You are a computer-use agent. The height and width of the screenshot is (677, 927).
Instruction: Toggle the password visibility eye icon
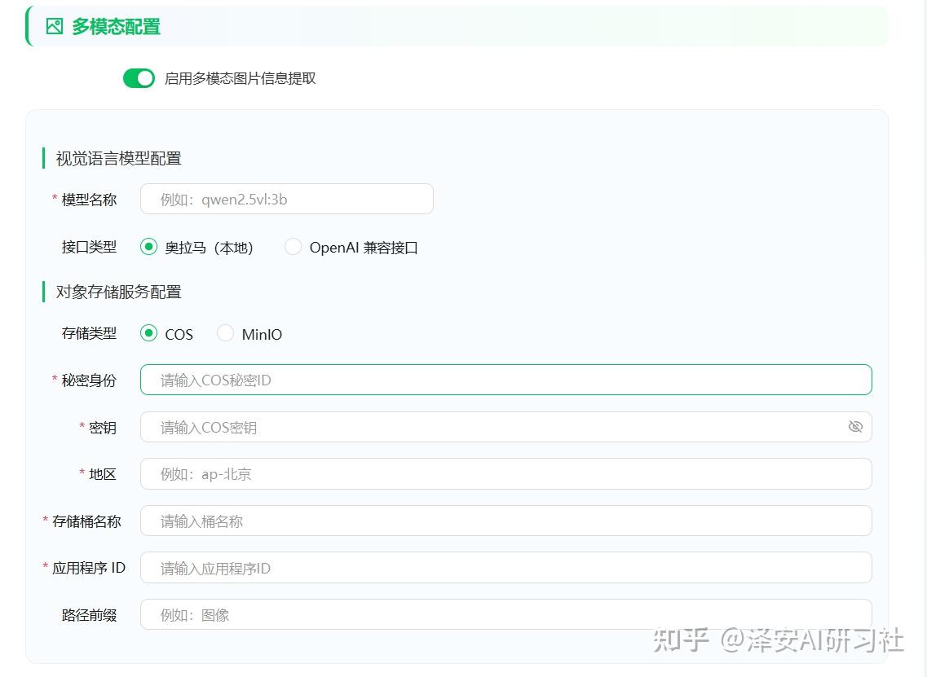tap(855, 427)
